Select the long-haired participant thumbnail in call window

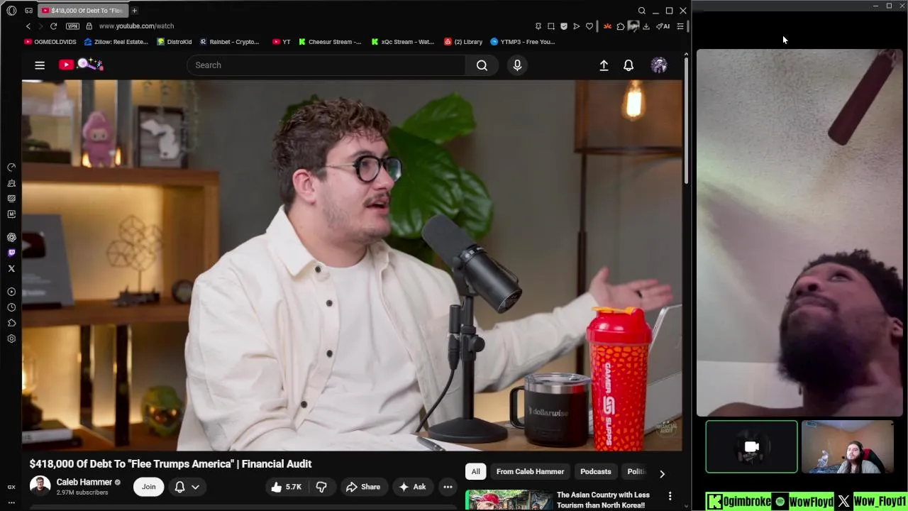coord(848,446)
